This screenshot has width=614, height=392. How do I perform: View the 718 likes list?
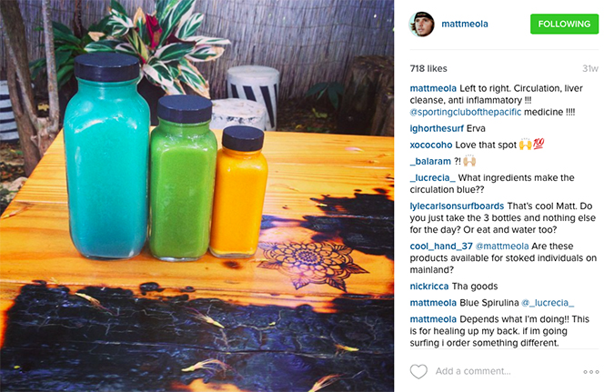(428, 68)
